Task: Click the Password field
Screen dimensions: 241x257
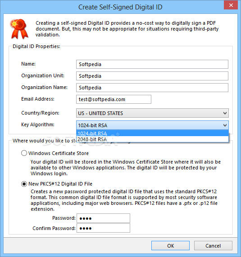Action: pyautogui.click(x=103, y=218)
